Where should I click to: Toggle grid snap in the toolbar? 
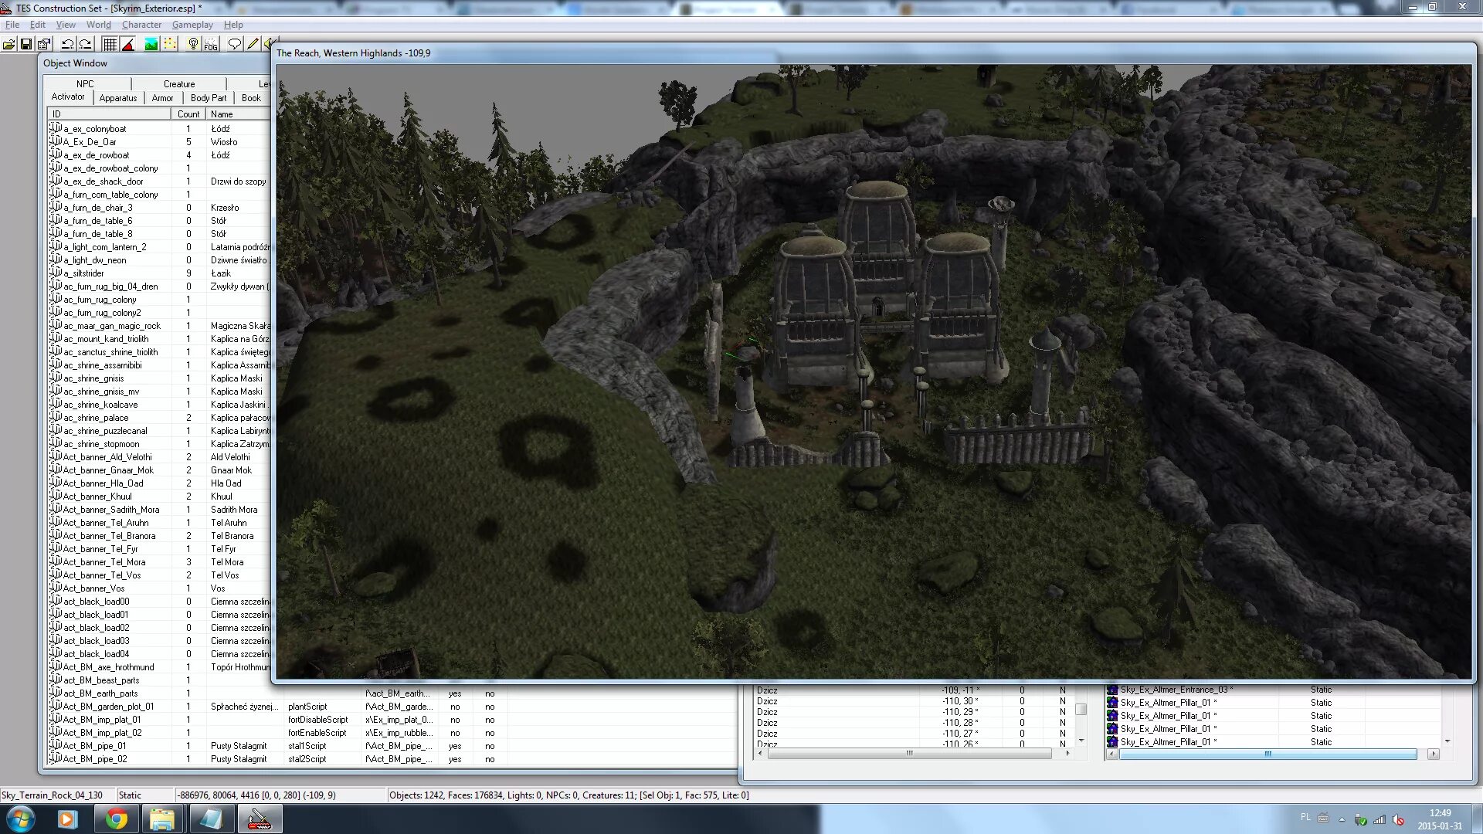tap(110, 44)
